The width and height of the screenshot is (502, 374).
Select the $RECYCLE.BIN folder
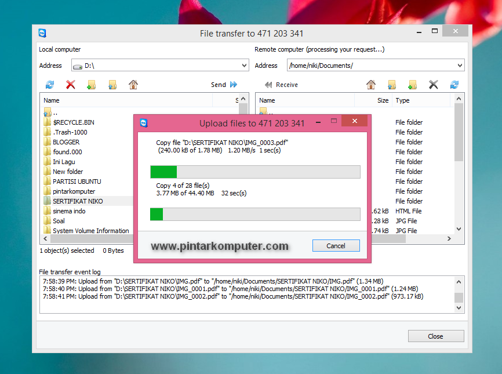click(73, 122)
